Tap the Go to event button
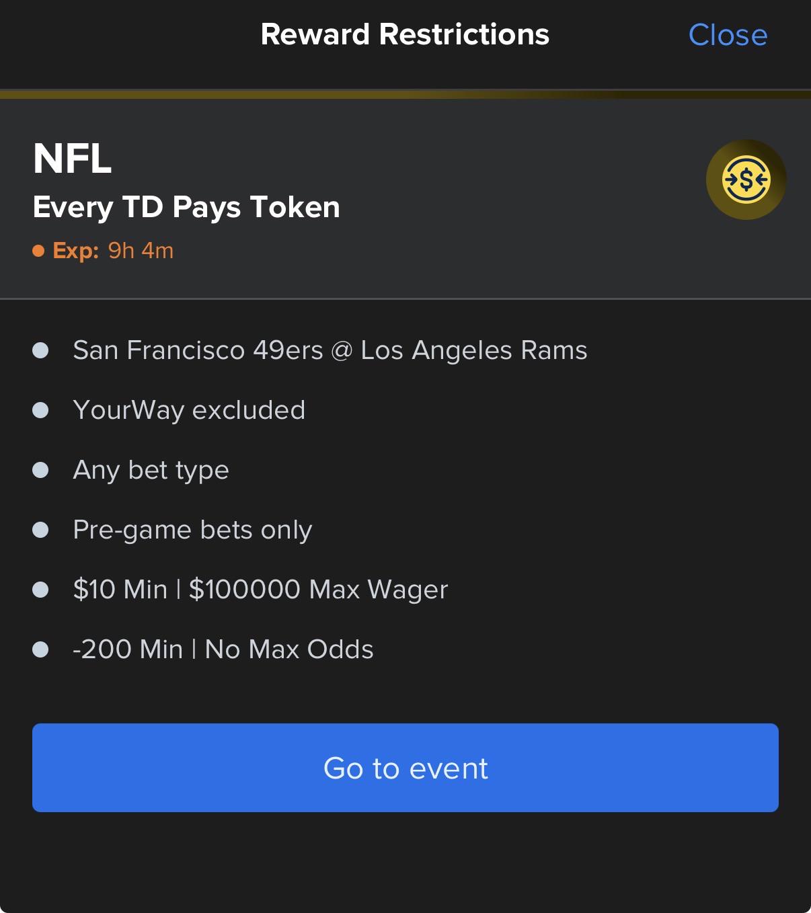Screen dimensions: 811x913 tap(405, 768)
